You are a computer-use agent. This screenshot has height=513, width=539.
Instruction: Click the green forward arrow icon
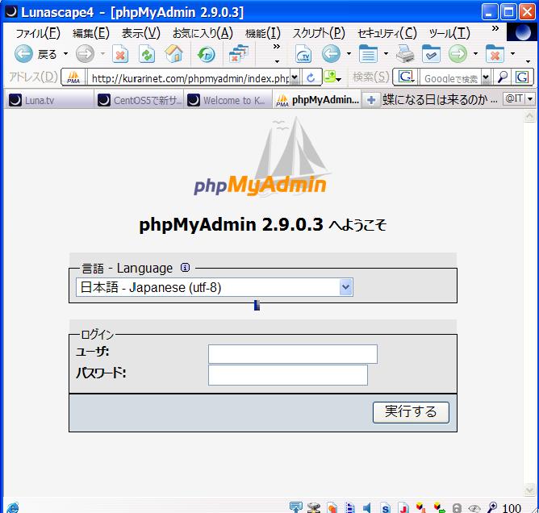pos(458,54)
